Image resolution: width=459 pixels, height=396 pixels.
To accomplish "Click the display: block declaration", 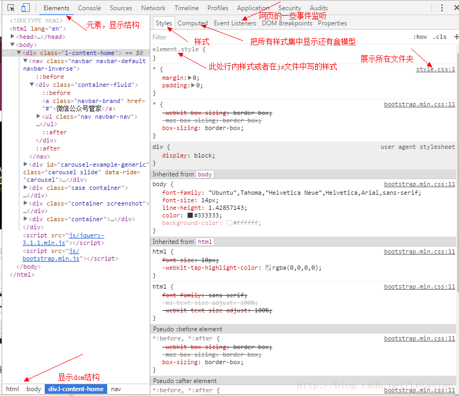I will pos(189,155).
